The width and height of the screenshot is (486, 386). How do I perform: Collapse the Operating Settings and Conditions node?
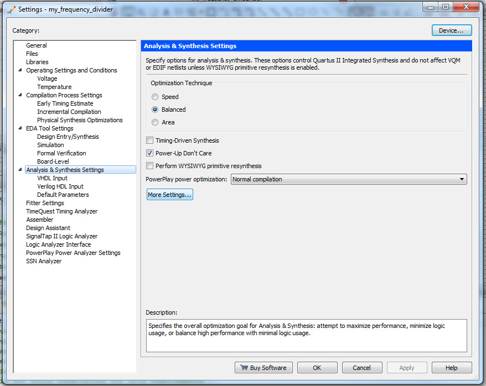pyautogui.click(x=20, y=70)
